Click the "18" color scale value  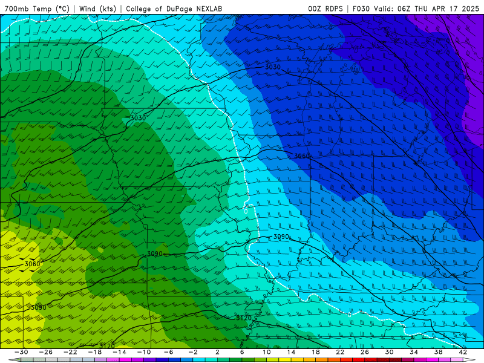click(316, 352)
